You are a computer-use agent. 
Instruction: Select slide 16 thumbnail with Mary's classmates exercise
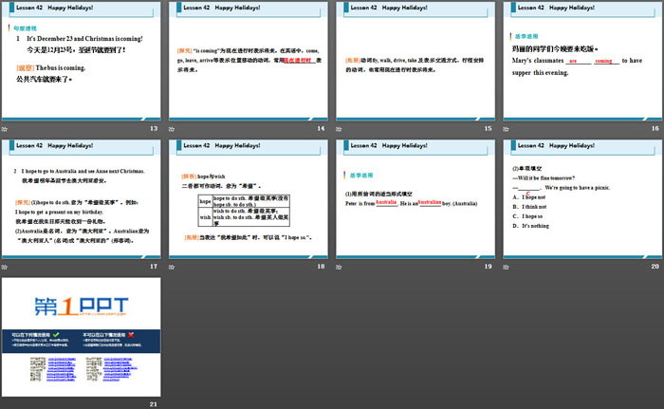582,61
